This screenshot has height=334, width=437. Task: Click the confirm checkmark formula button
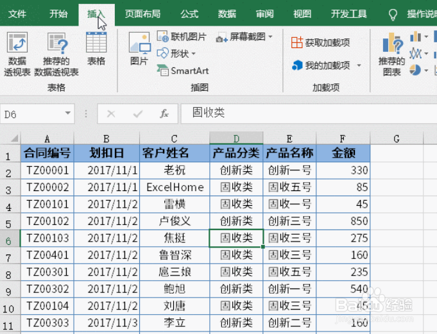click(x=138, y=113)
